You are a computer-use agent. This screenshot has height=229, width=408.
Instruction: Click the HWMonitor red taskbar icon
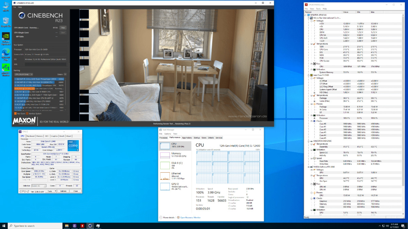pos(82,226)
